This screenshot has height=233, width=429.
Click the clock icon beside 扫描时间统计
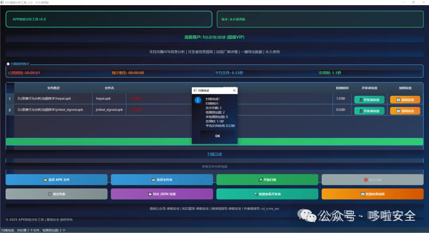[x=8, y=64]
